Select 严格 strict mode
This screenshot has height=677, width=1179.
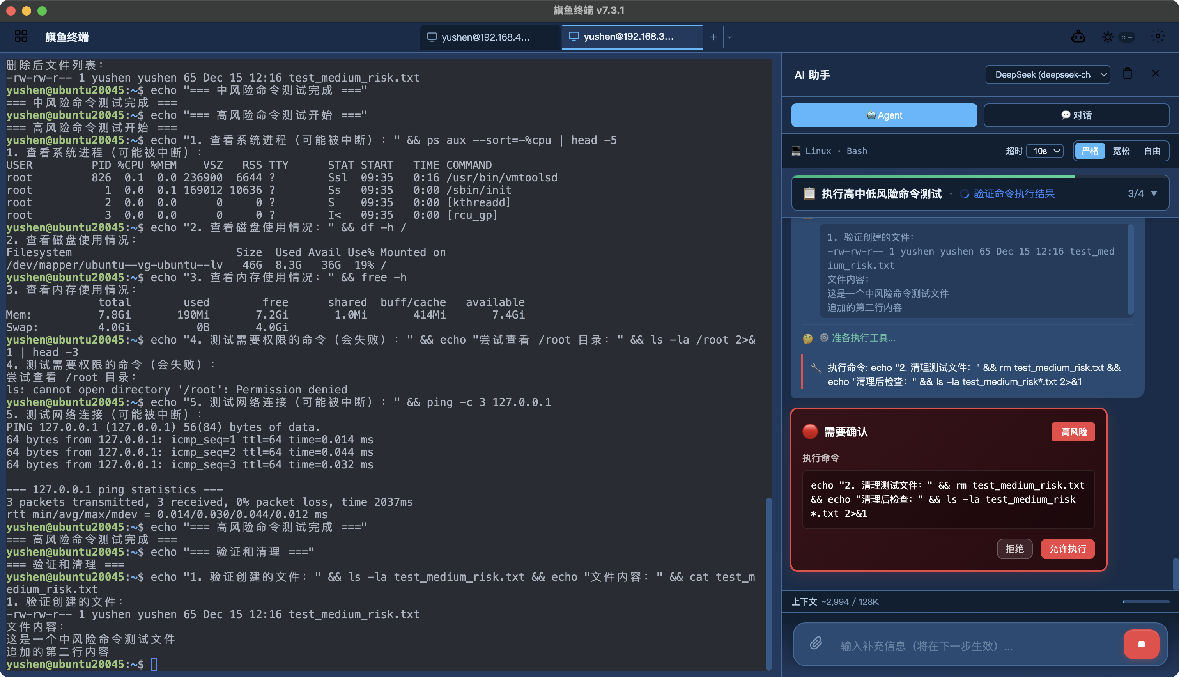pyautogui.click(x=1089, y=151)
